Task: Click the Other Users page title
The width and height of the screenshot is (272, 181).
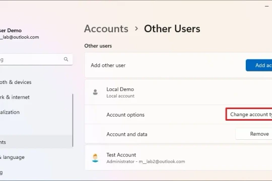Action: pyautogui.click(x=172, y=29)
